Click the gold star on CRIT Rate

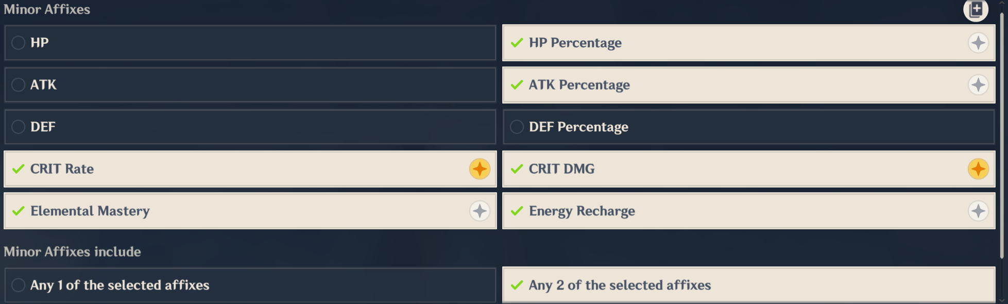click(x=480, y=169)
